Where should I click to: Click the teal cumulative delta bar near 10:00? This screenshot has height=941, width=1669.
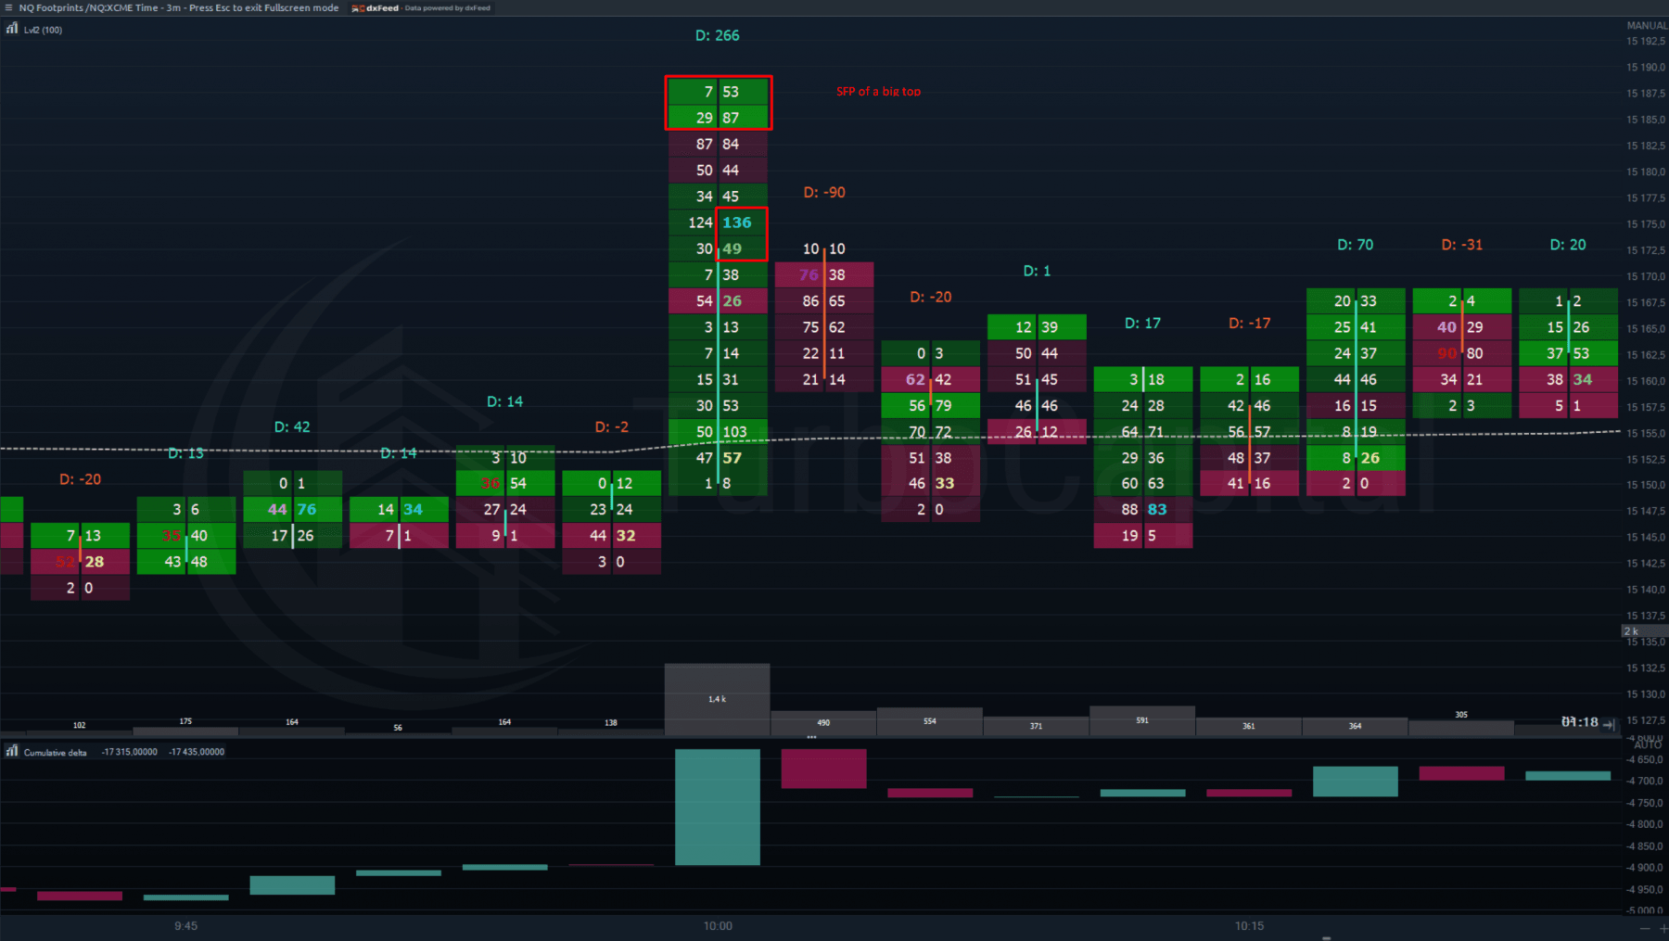[718, 807]
